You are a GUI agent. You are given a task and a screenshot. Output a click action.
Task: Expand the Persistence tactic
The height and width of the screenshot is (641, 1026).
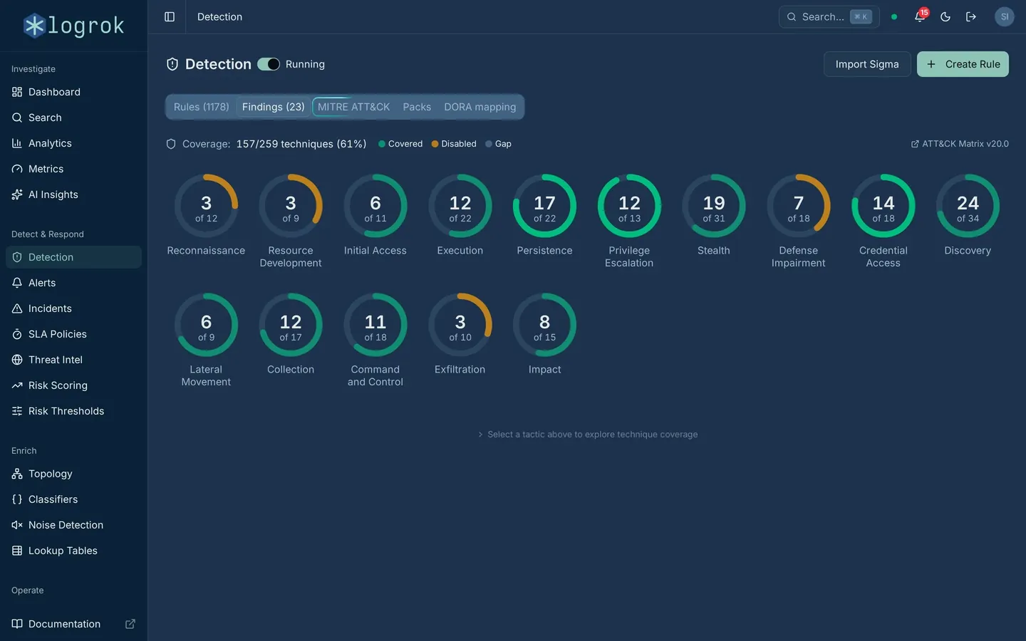pyautogui.click(x=544, y=215)
